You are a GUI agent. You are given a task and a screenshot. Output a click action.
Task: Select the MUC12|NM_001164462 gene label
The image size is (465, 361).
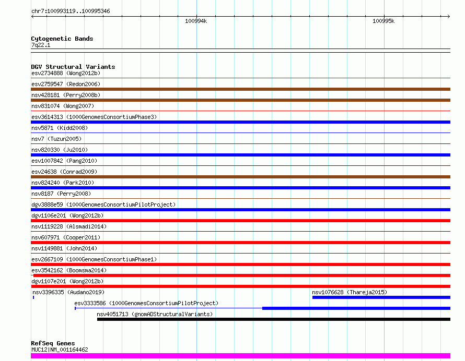pyautogui.click(x=60, y=350)
